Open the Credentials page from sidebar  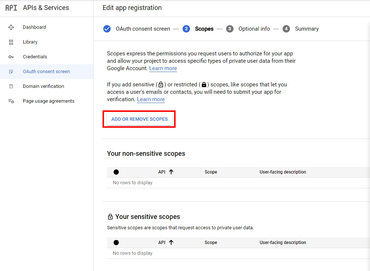click(x=35, y=57)
